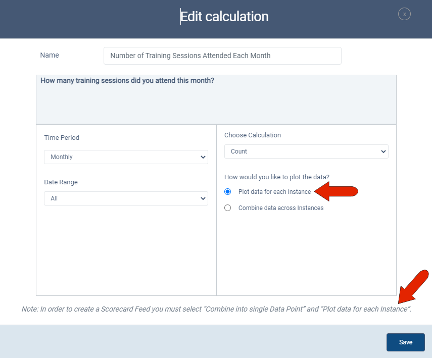This screenshot has width=432, height=358.
Task: Click the Name label
Action: pyautogui.click(x=50, y=55)
